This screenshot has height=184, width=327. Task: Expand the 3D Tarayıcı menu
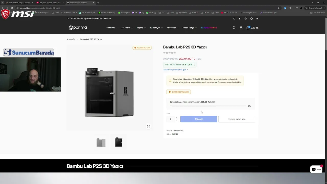pyautogui.click(x=156, y=28)
